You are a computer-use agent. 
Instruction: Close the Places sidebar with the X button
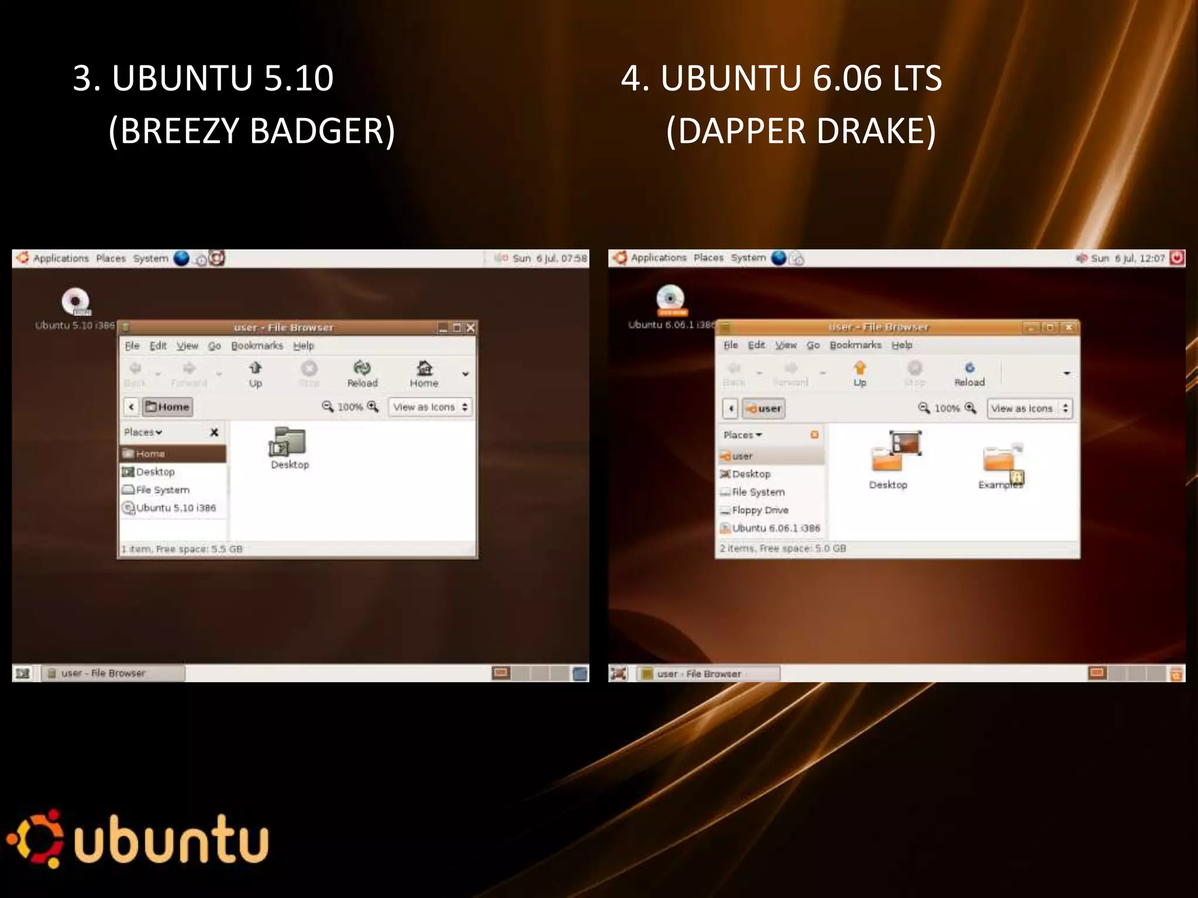pos(214,432)
